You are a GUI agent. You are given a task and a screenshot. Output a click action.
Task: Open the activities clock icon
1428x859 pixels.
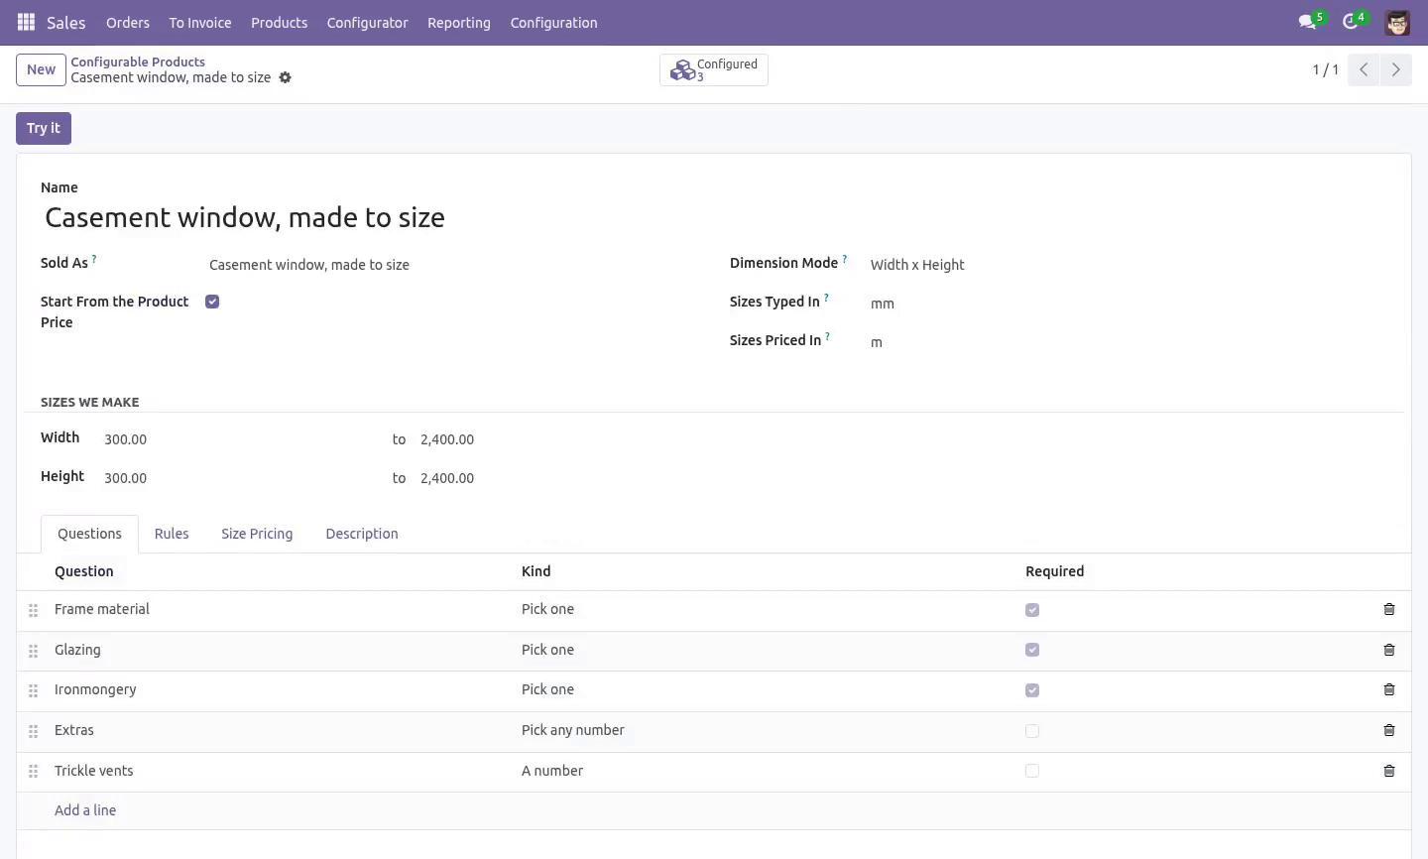coord(1350,22)
